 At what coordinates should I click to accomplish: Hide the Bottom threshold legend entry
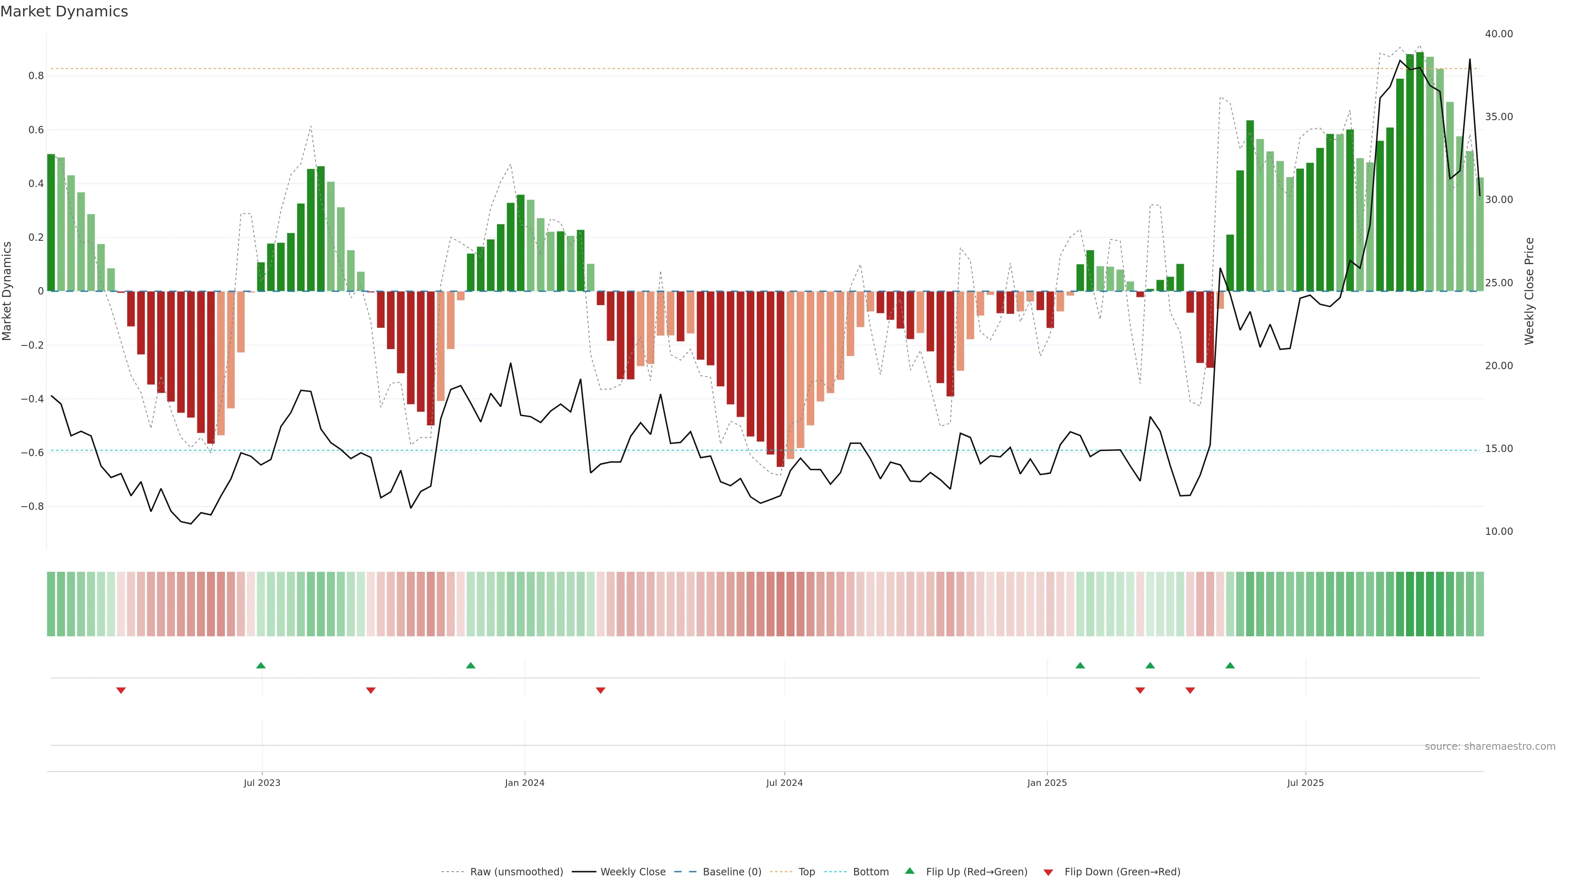(x=870, y=872)
